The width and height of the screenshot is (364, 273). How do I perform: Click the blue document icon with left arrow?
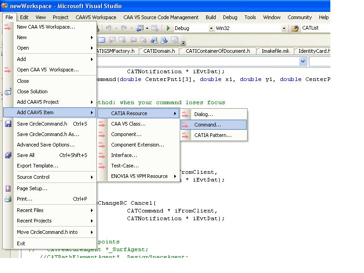tap(154, 40)
